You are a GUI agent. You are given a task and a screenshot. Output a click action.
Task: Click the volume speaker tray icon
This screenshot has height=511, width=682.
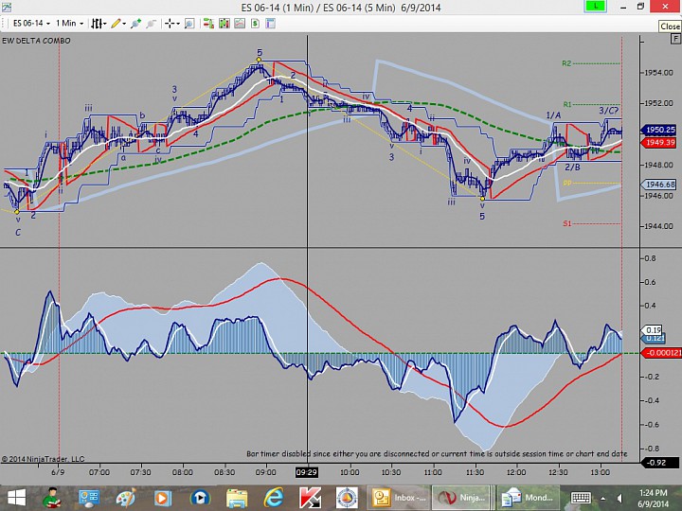click(x=619, y=499)
